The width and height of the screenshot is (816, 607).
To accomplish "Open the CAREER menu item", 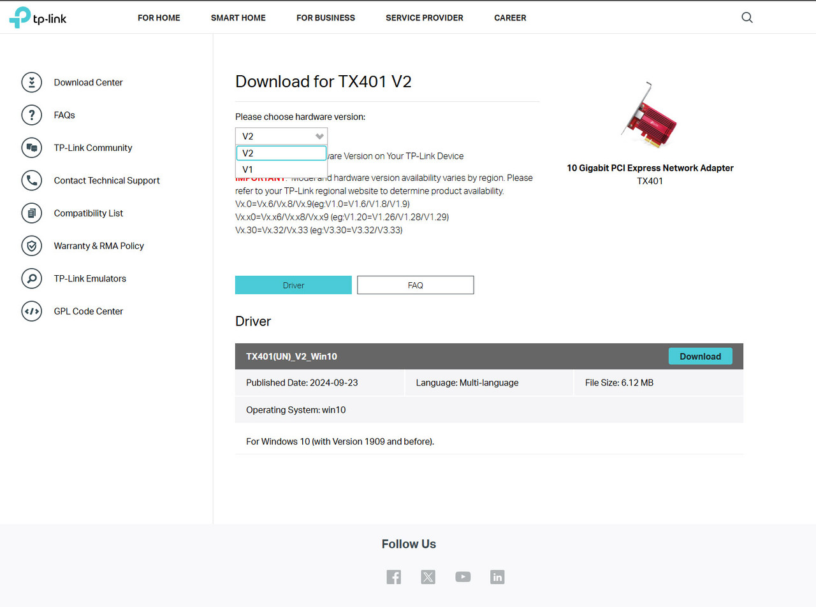I will tap(510, 18).
